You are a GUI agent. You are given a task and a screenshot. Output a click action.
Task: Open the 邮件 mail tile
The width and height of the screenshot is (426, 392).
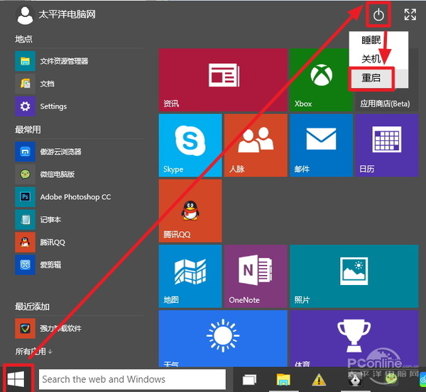[321, 145]
